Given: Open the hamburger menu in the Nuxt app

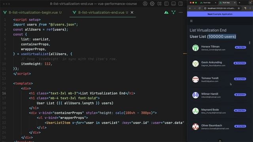Looking at the screenshot, I should (x=191, y=21).
